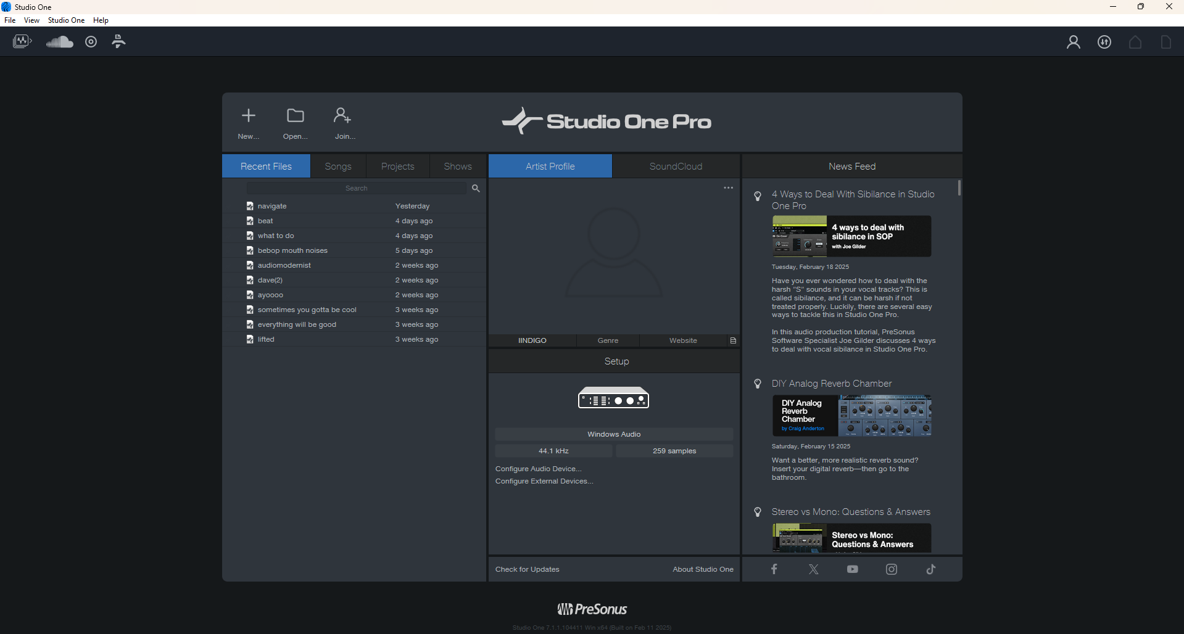The width and height of the screenshot is (1184, 634).
Task: Click the downloads/transfers circle icon
Action: tap(1104, 42)
